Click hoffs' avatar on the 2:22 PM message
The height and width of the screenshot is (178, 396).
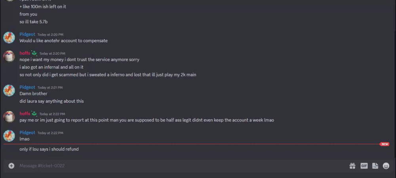(x=9, y=117)
